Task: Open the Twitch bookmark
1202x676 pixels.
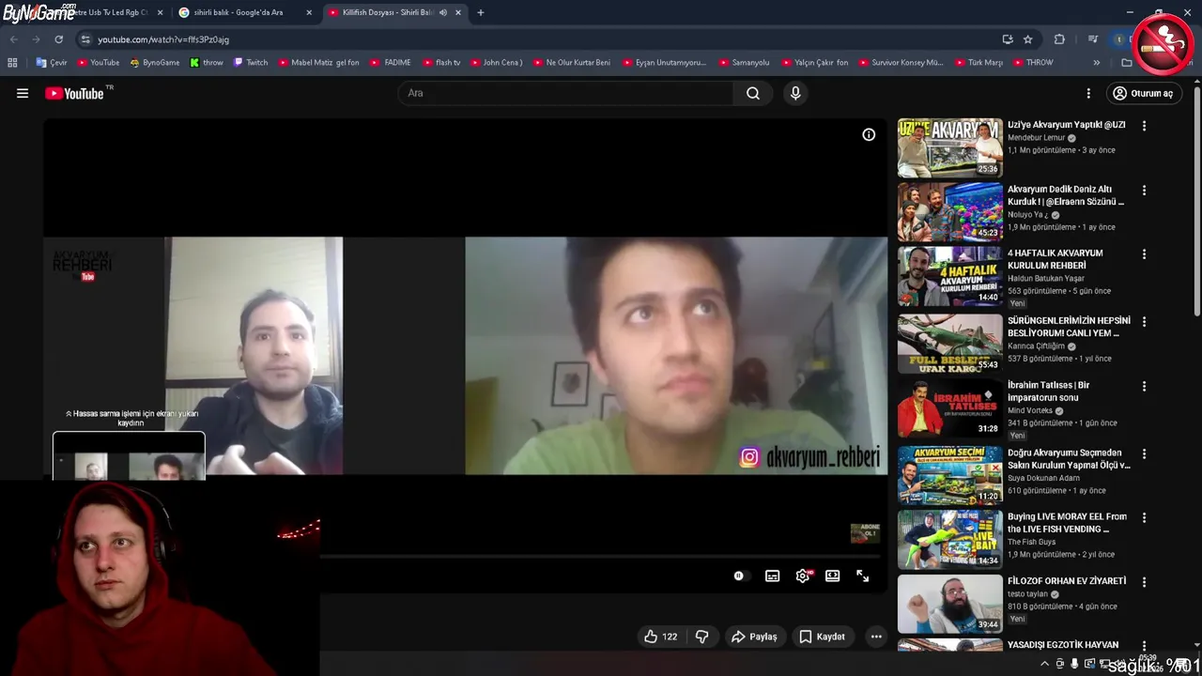Action: 251,63
